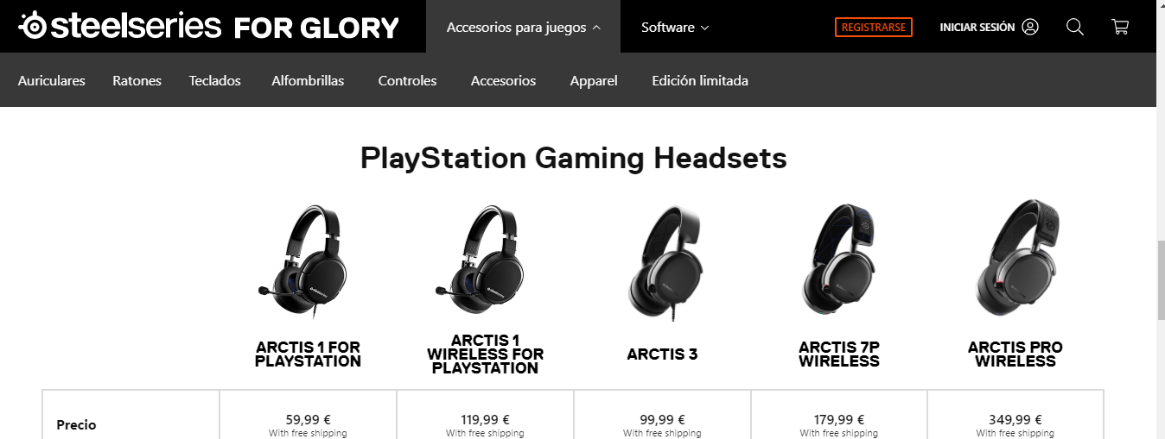The height and width of the screenshot is (439, 1165).
Task: Open the shopping cart icon
Action: pyautogui.click(x=1120, y=27)
